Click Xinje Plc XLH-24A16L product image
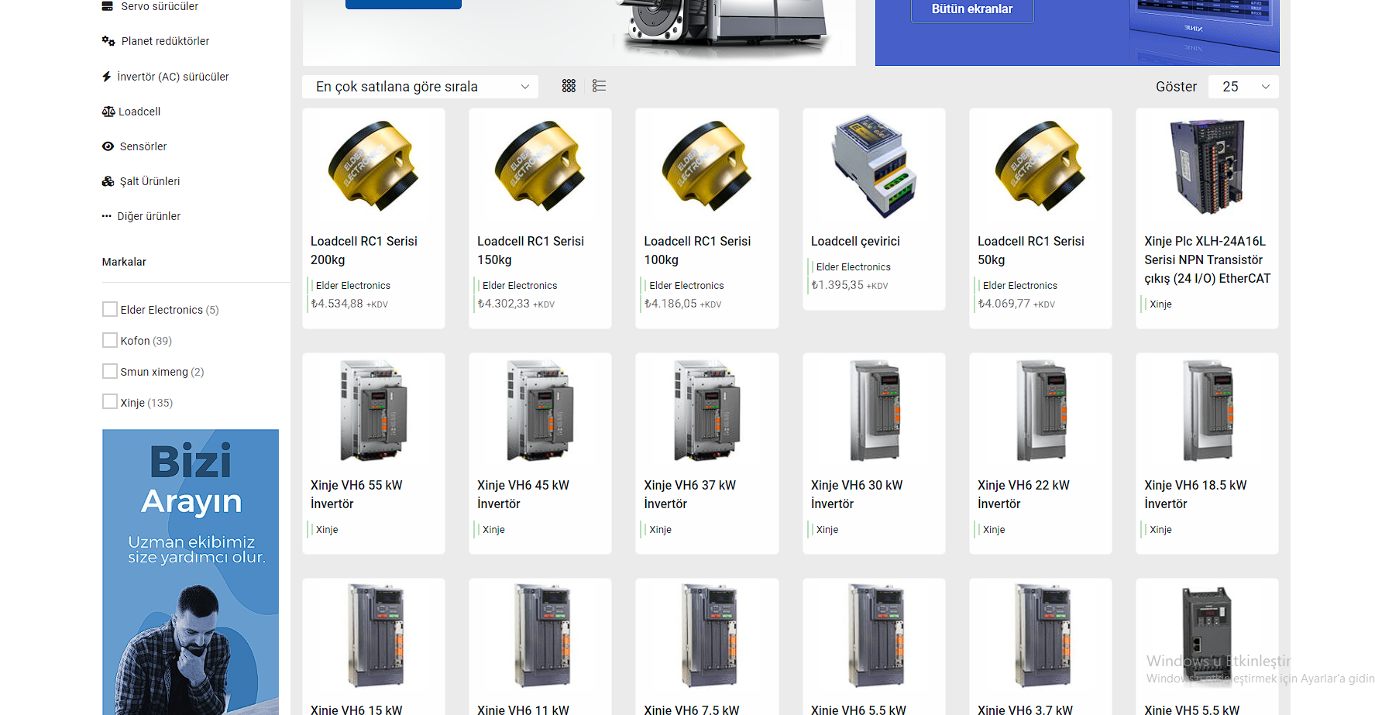Viewport: 1375px width, 715px height. pyautogui.click(x=1208, y=166)
